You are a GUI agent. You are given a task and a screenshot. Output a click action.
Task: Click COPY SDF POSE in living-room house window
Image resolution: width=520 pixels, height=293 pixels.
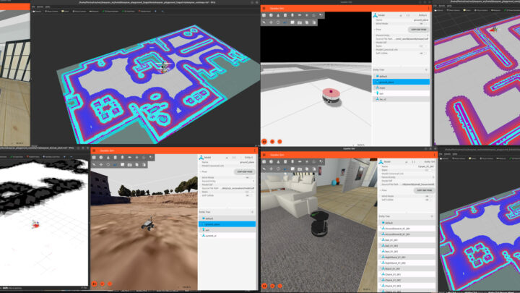click(x=424, y=190)
